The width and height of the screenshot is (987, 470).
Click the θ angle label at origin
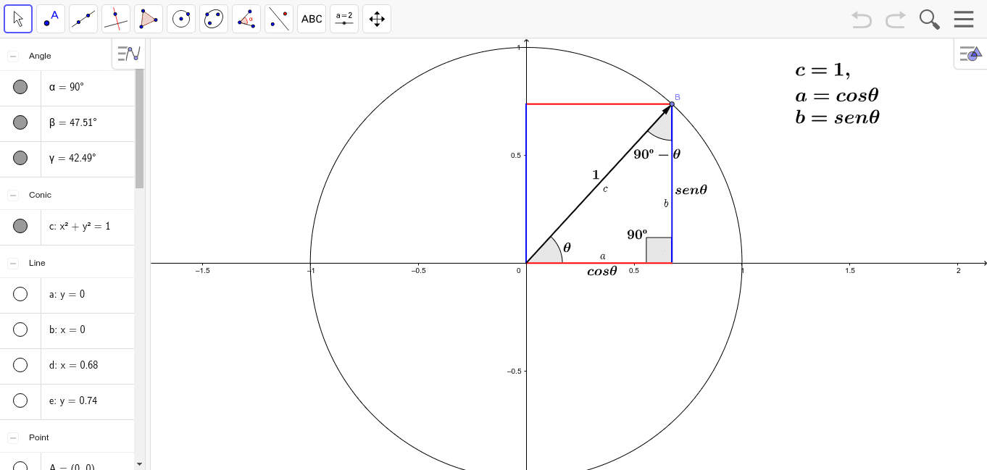coord(567,247)
